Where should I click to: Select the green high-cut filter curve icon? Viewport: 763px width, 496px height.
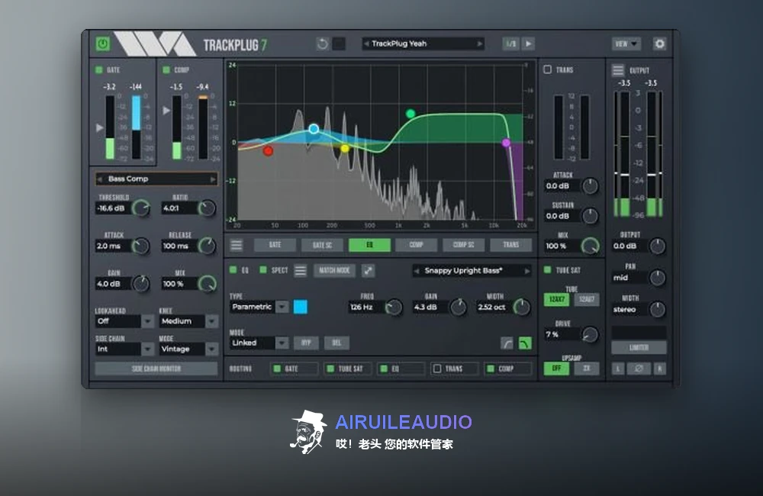tap(525, 343)
